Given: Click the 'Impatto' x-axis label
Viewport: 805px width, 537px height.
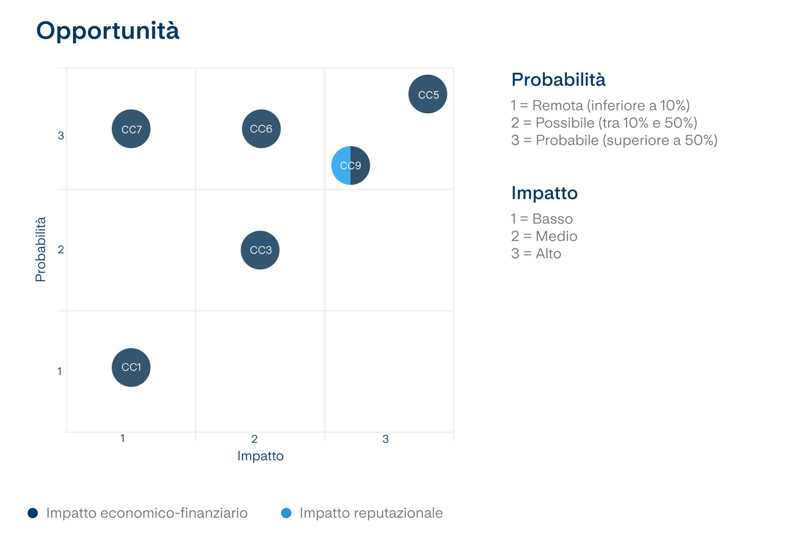Looking at the screenshot, I should click(260, 456).
